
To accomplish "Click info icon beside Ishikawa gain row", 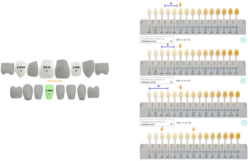I will [244, 40].
